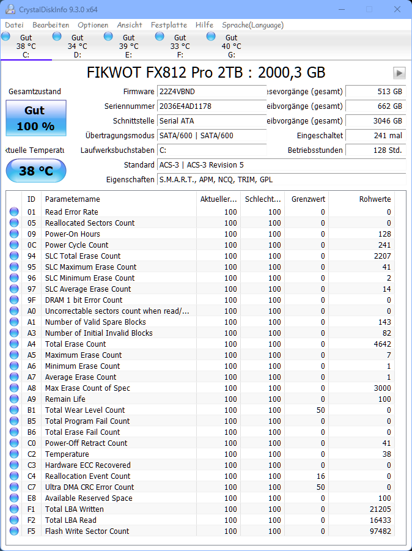Click status icon for Ultra DMA CRC Error Count
Screen dimensions: 412x551
14,487
